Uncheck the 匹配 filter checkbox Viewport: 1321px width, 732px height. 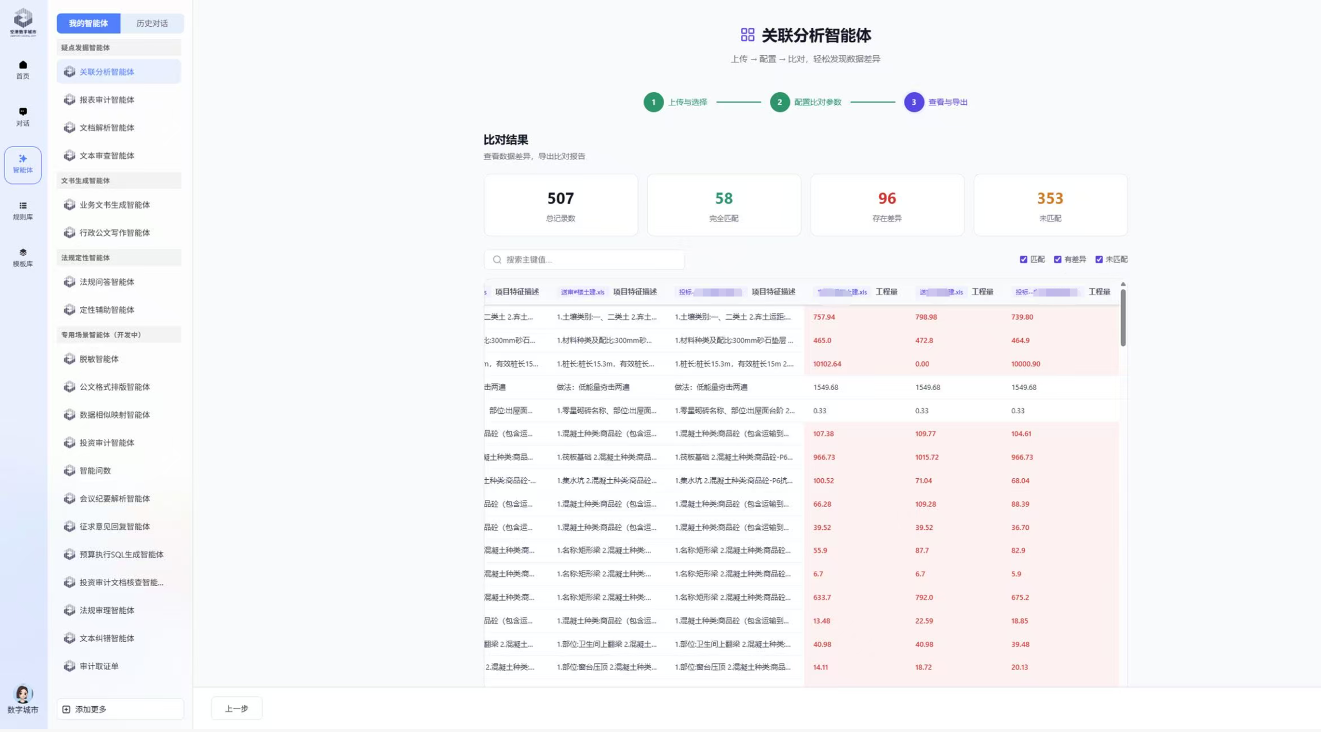[x=1023, y=259]
